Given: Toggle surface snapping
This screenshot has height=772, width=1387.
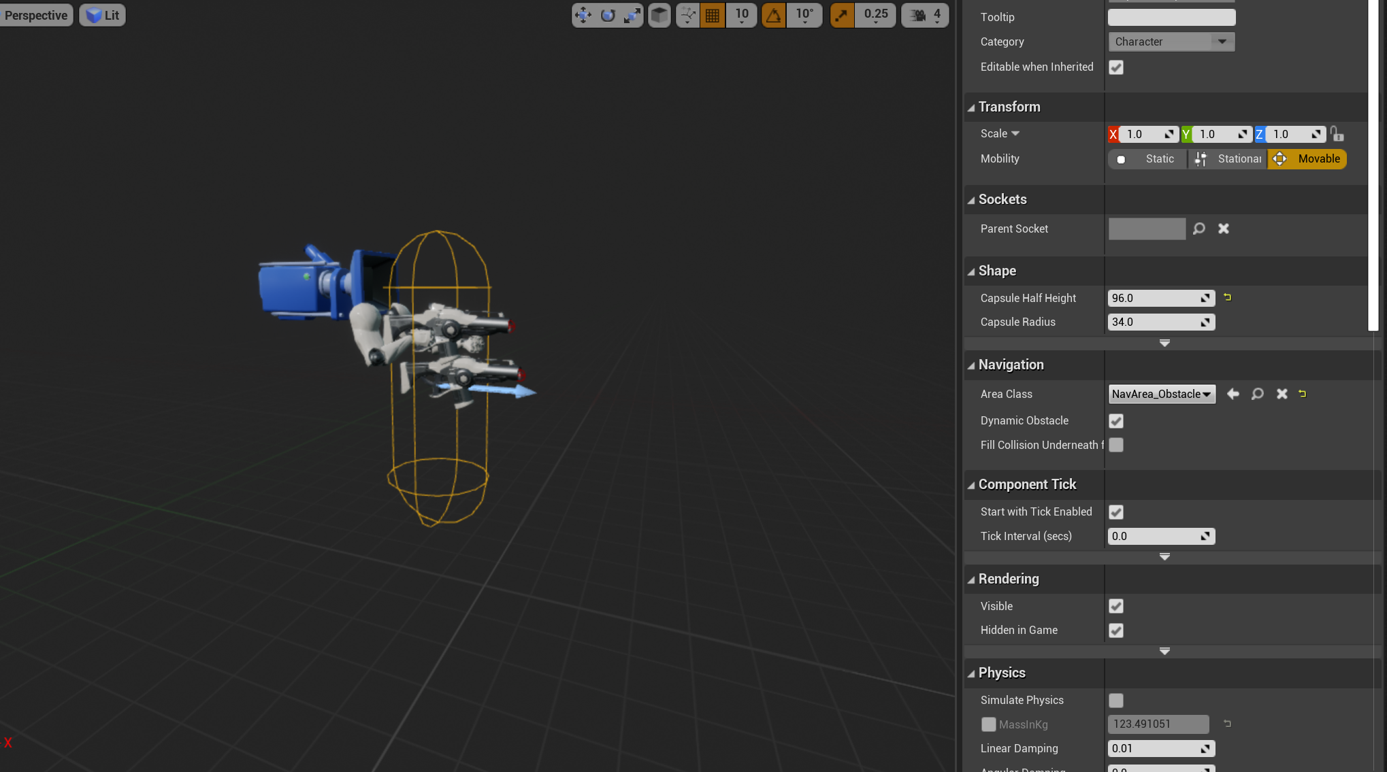Looking at the screenshot, I should (687, 14).
